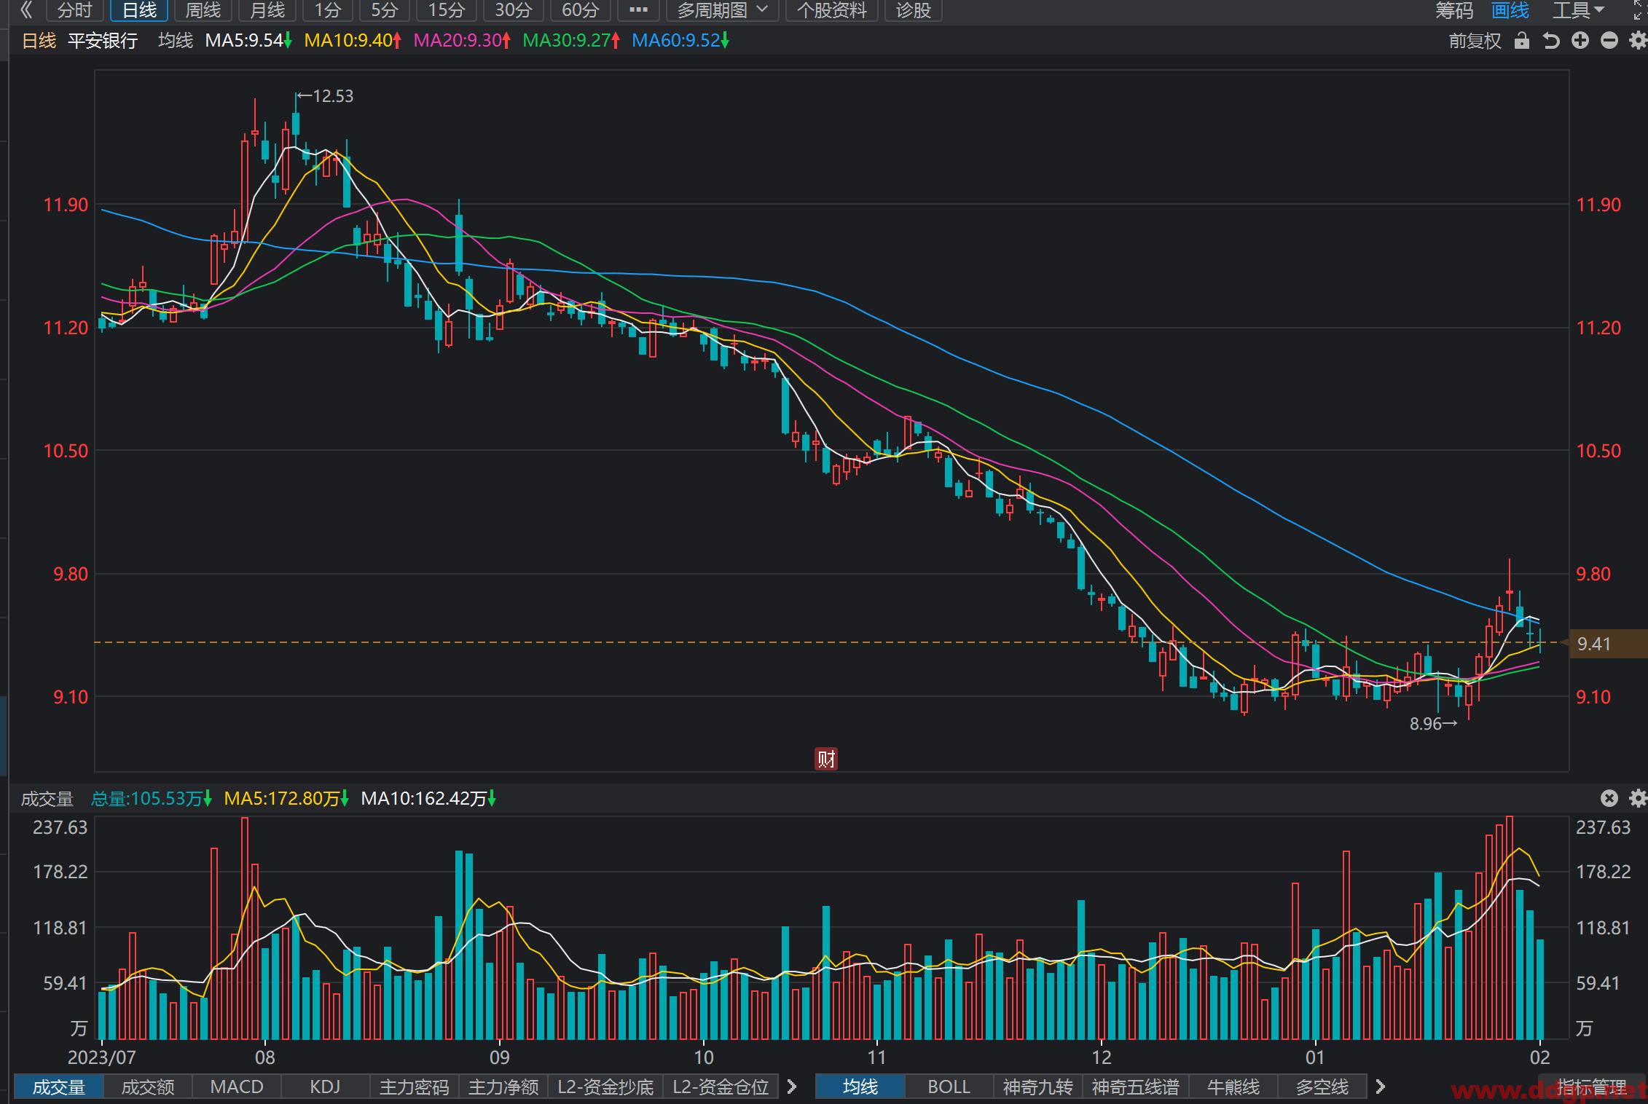Click the undo arrow icon in chart toolbar
The height and width of the screenshot is (1104, 1648).
[x=1551, y=41]
